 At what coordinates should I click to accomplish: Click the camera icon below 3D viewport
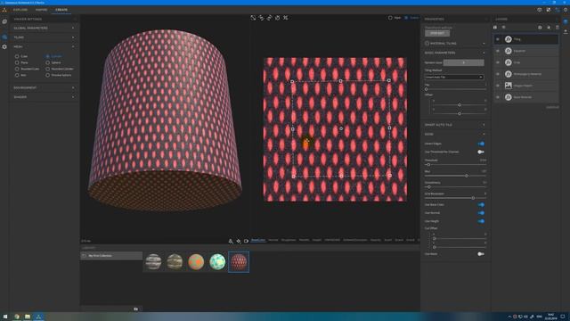coord(246,241)
